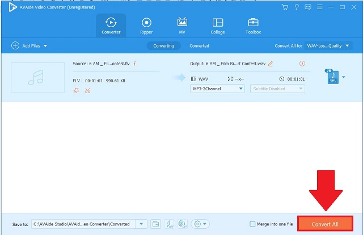
Task: Enable Merge into one file checkbox
Action: pyautogui.click(x=252, y=224)
